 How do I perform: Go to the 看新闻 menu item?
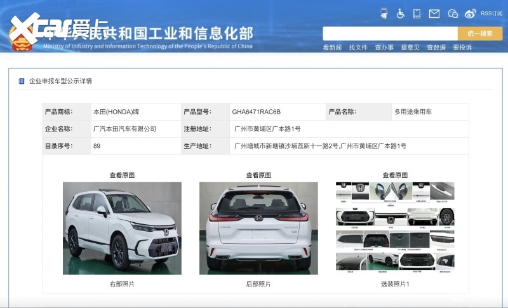(x=332, y=48)
